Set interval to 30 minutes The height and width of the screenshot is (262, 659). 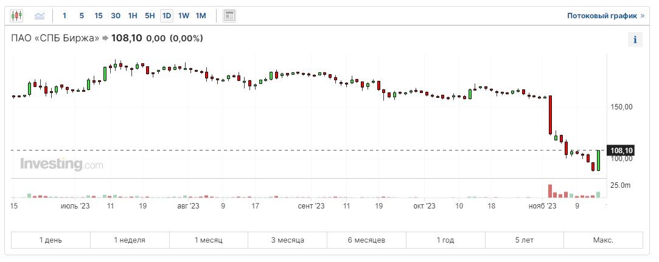(116, 16)
